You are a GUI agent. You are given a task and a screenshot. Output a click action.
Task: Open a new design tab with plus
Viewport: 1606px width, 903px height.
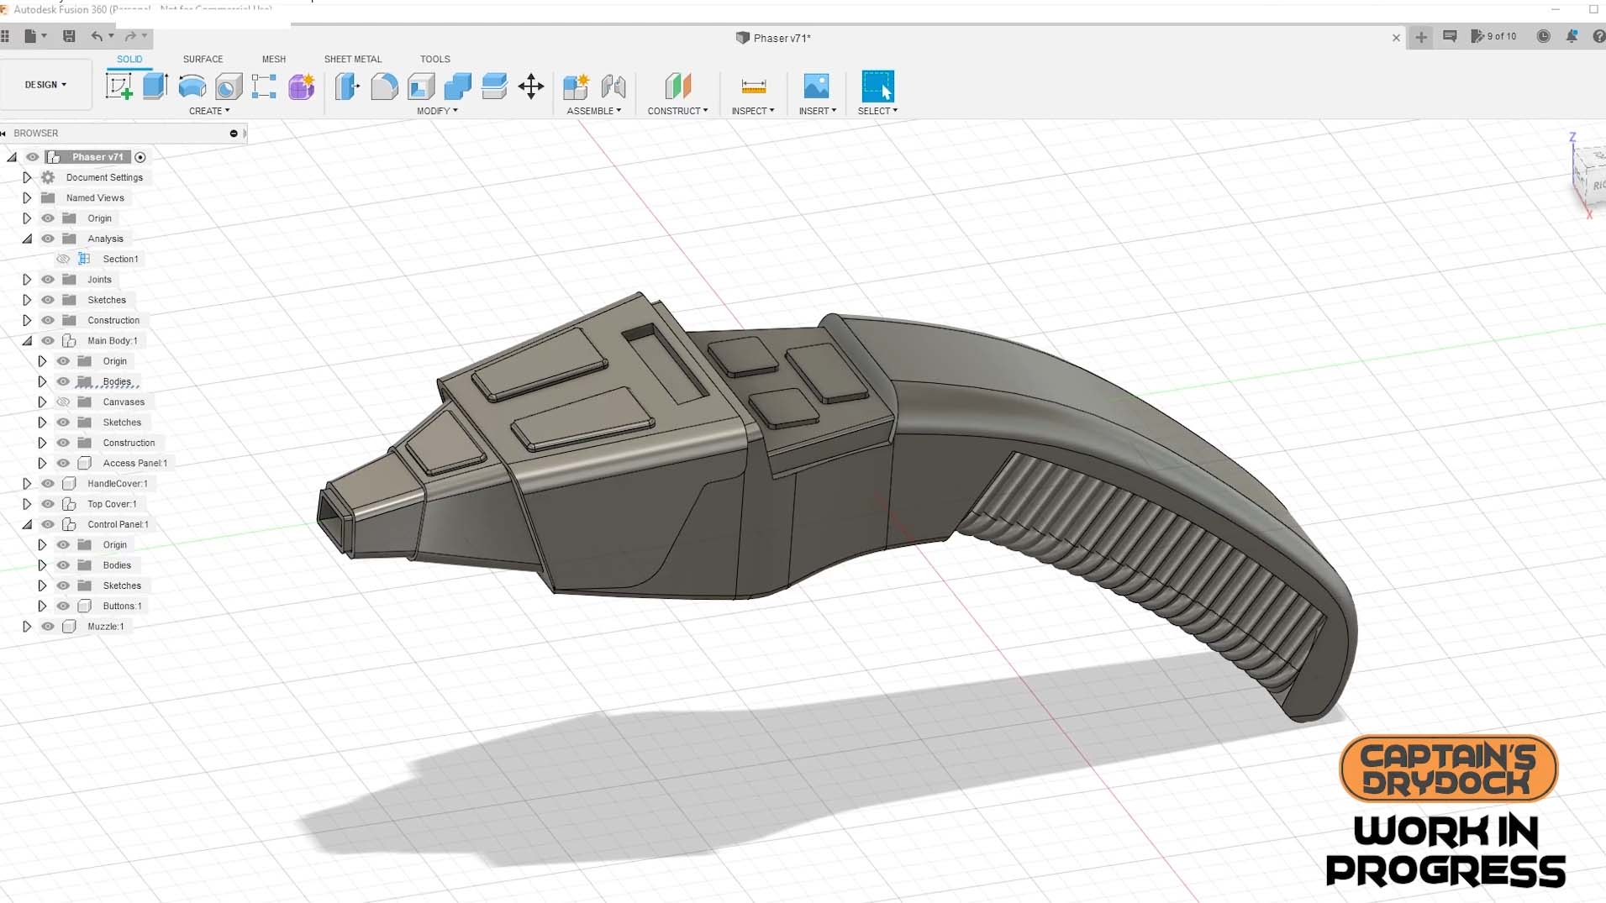pyautogui.click(x=1421, y=37)
